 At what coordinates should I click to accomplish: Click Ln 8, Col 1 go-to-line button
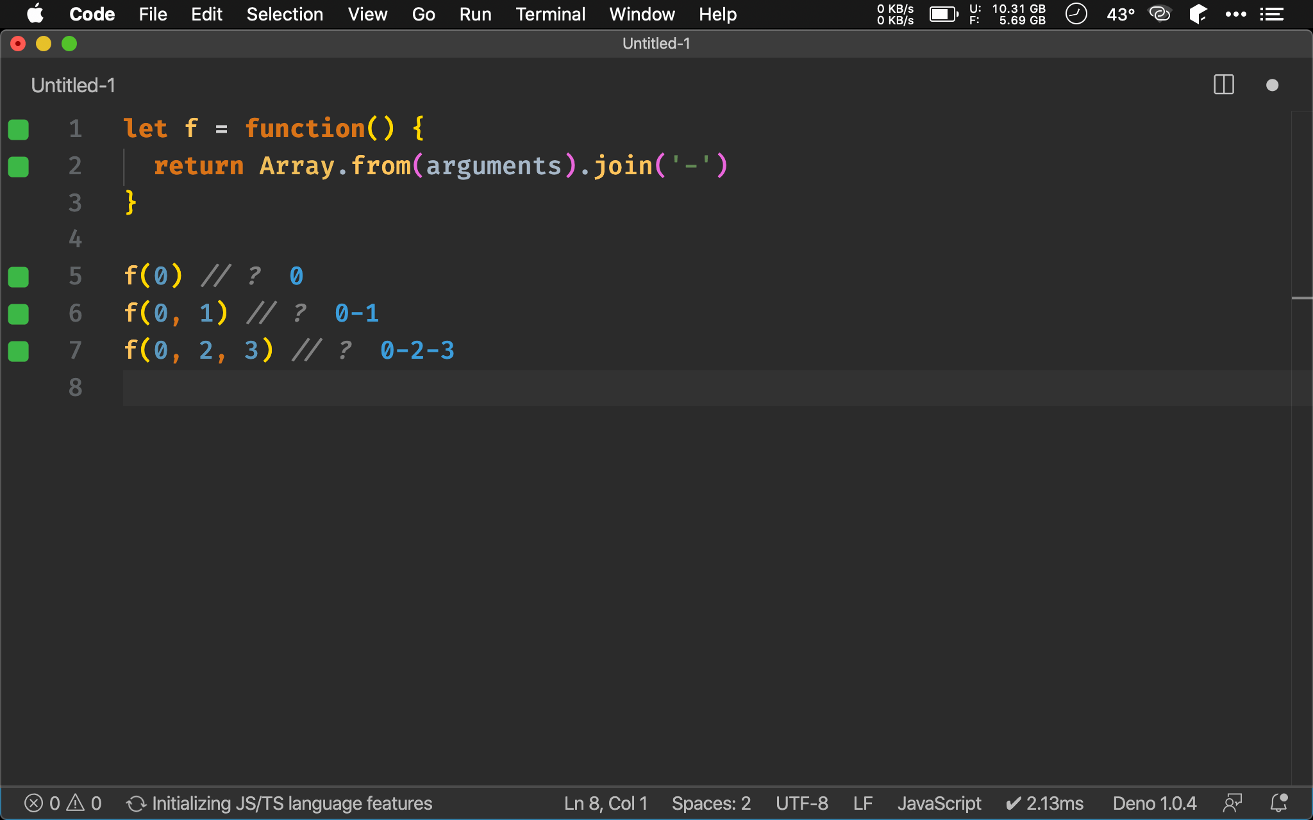click(x=605, y=803)
